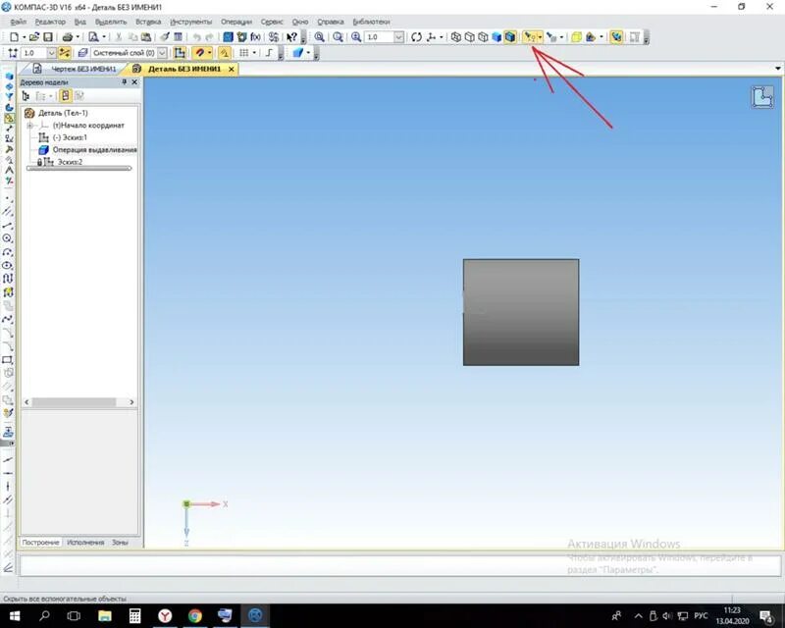The height and width of the screenshot is (628, 785).
Task: Open the orientation axes dropdown arrow
Action: tap(441, 37)
